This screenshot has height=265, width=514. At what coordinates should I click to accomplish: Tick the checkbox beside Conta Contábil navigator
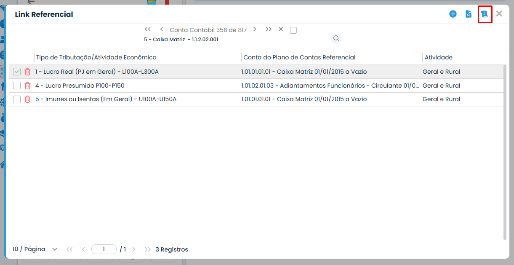(293, 30)
